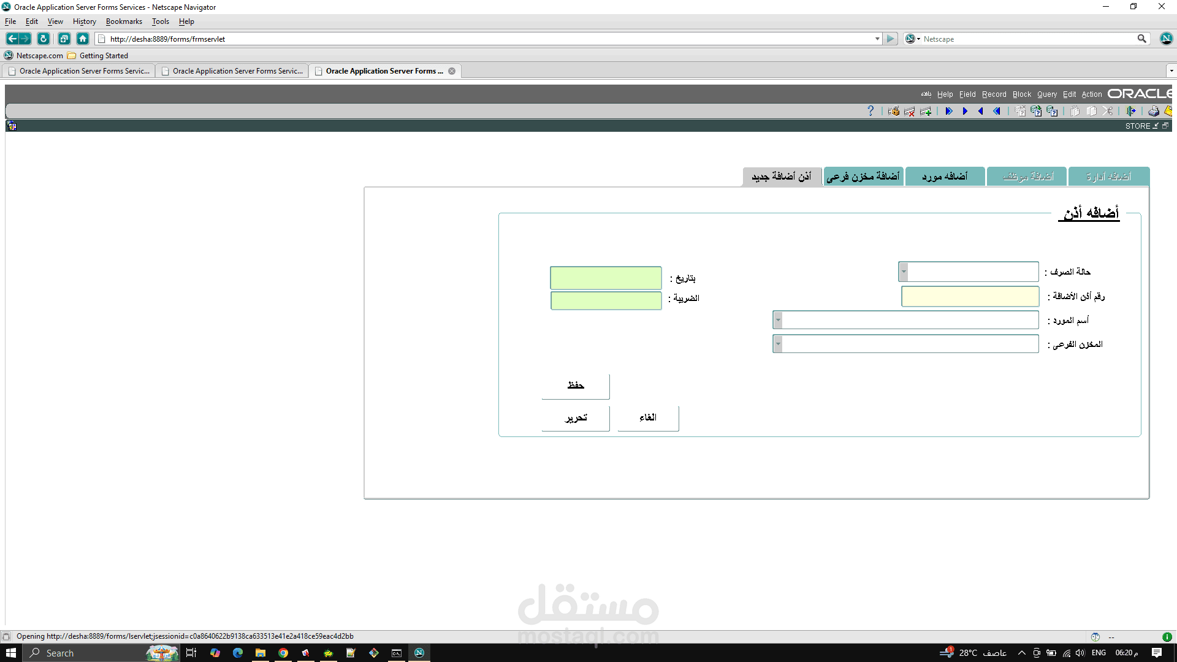Click the Execute Query database icon
1177x662 pixels.
(x=1036, y=111)
